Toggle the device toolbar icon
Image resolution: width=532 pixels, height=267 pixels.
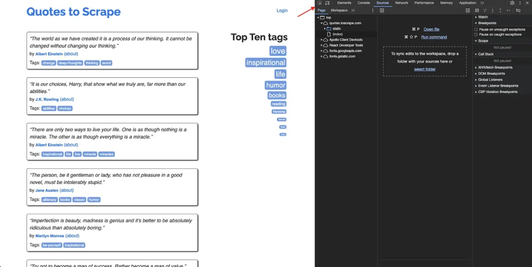(327, 3)
